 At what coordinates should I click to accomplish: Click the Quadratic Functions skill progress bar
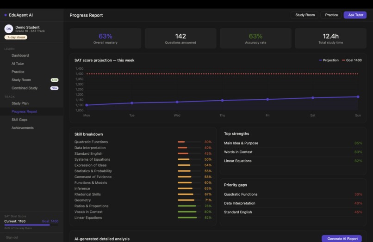(189, 142)
